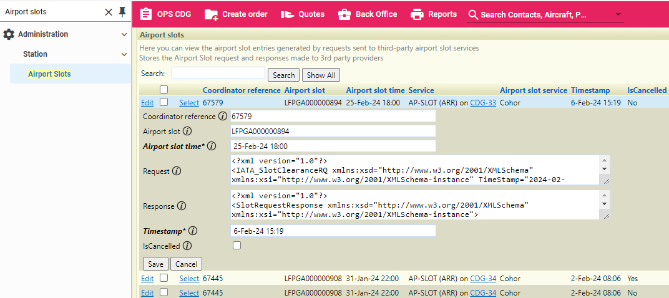
Task: Click the Quotes airplane icon
Action: (288, 14)
